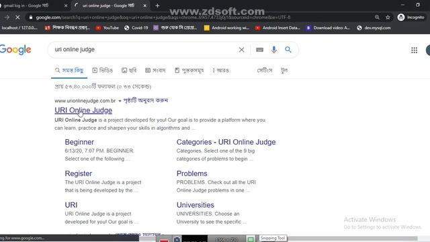
Task: Open the URI Online Judge result link
Action: coord(83,110)
